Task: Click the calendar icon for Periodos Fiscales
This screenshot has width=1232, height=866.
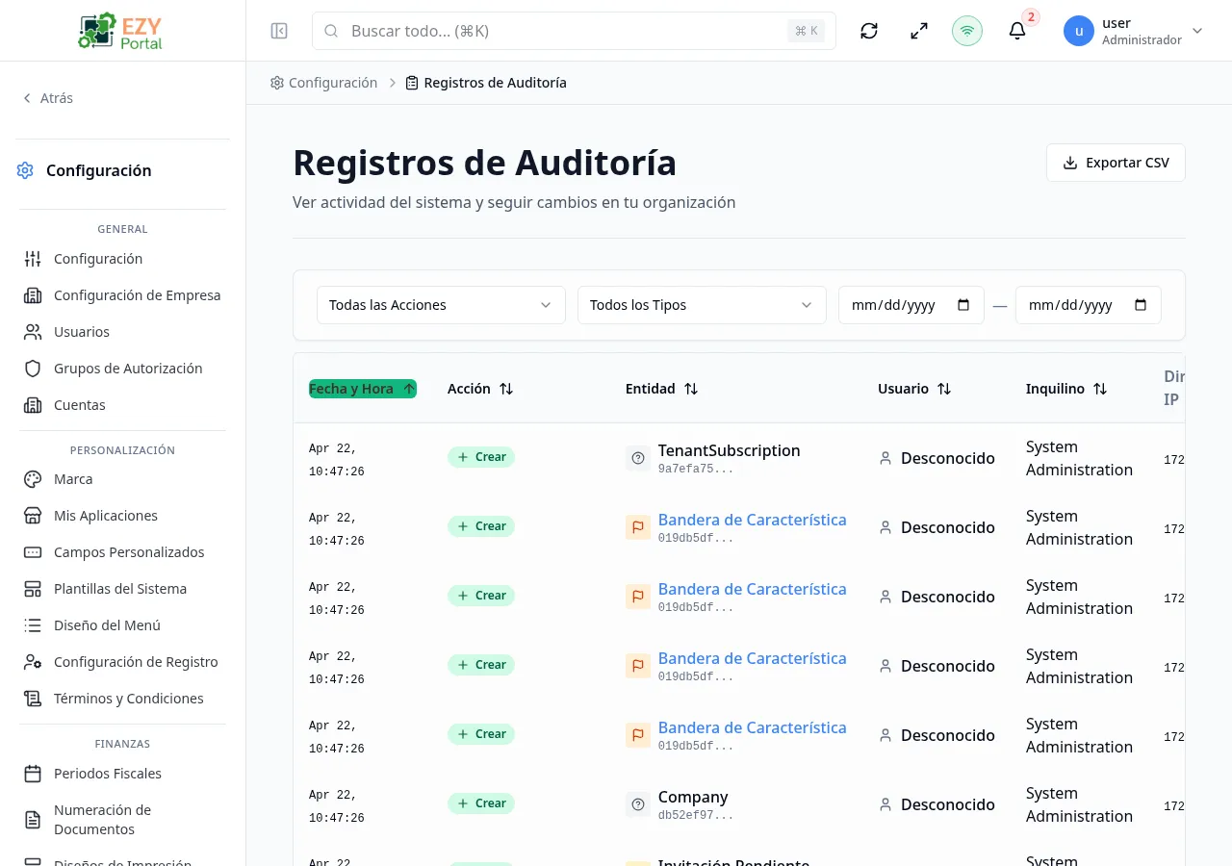Action: point(33,774)
